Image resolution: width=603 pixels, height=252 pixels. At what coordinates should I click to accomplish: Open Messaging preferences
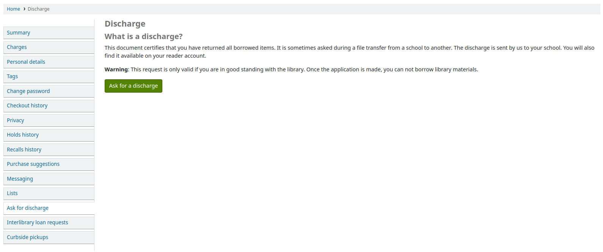20,179
